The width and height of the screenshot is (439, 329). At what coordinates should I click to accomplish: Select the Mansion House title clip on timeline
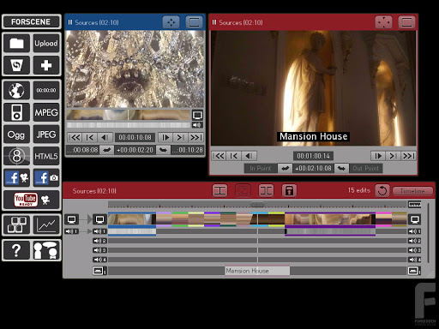click(x=257, y=271)
